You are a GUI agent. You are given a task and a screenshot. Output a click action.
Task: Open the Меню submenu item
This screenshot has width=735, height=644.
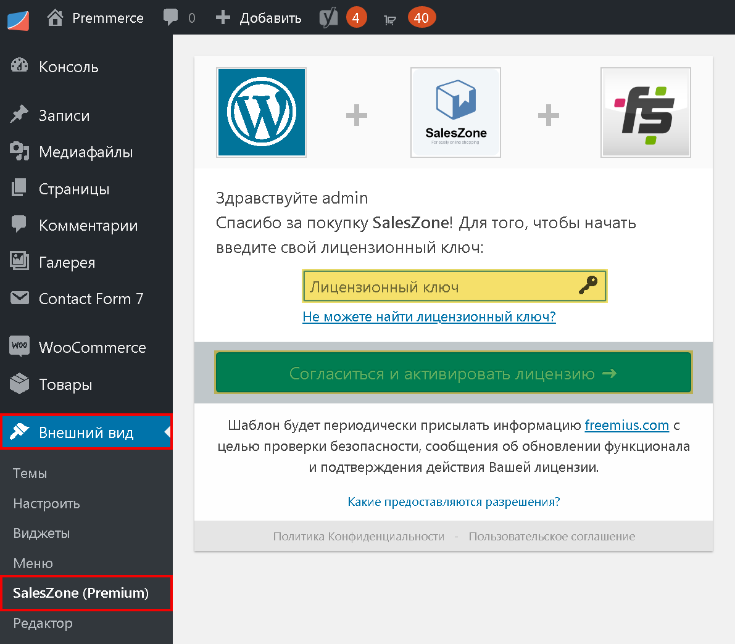33,563
